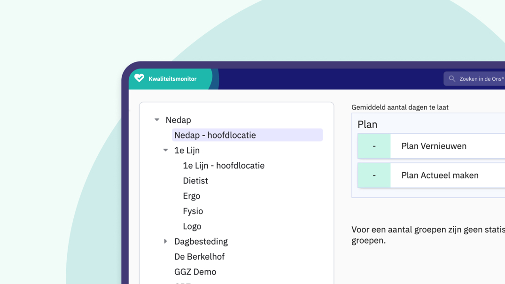Collapse the Nedap tree node
505x284 pixels.
point(156,120)
